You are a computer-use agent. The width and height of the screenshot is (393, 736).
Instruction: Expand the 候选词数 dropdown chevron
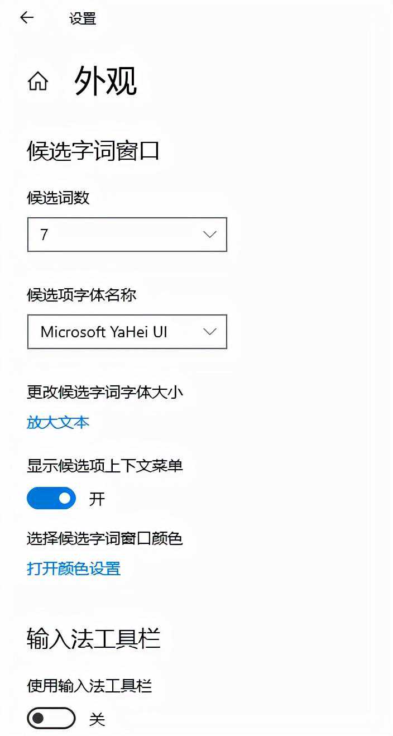pos(210,235)
